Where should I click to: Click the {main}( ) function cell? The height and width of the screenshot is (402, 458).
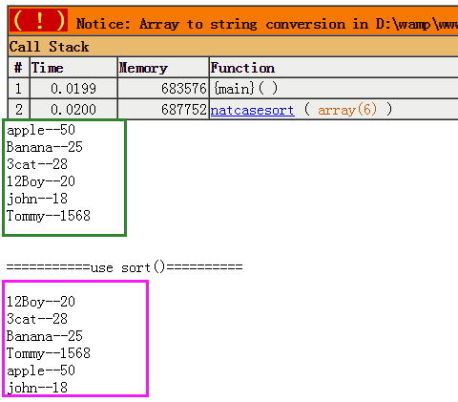(x=334, y=89)
